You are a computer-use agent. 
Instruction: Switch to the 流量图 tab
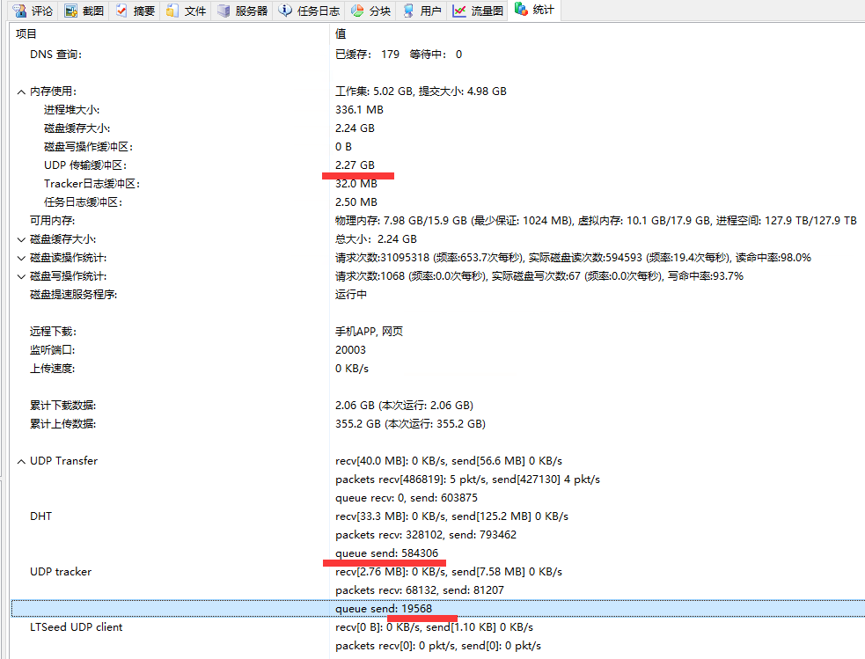478,11
